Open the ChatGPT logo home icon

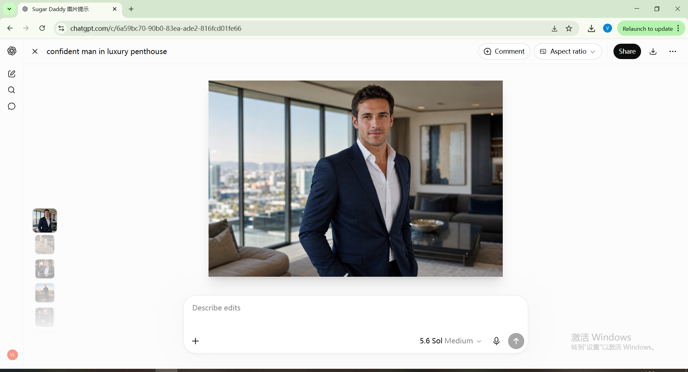click(12, 51)
